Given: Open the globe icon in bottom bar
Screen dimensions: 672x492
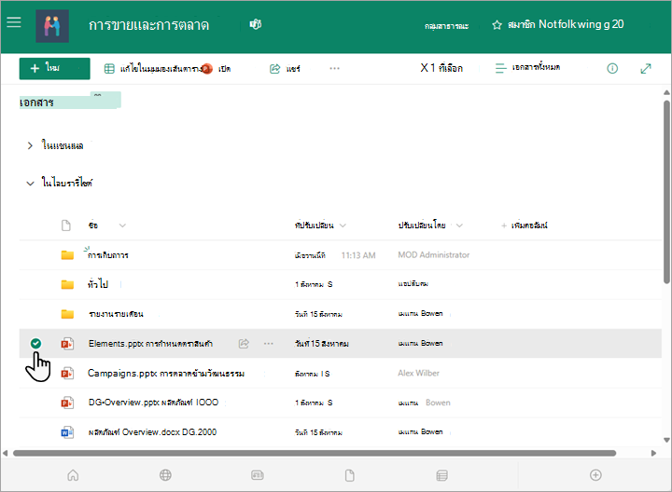Looking at the screenshot, I should tap(165, 475).
